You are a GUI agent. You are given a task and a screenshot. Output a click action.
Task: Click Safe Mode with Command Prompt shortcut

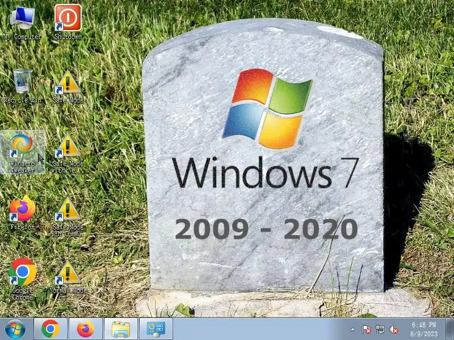68,217
